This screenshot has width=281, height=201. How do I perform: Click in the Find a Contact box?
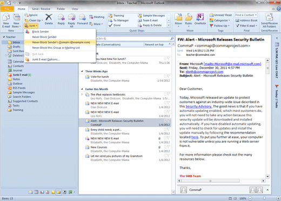pos(246,15)
